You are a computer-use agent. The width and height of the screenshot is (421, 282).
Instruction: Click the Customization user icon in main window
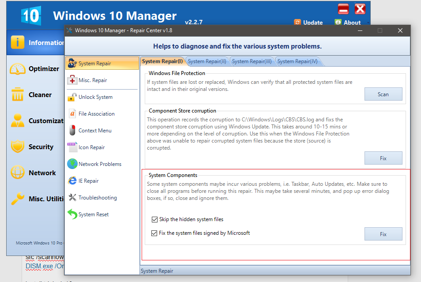18,120
